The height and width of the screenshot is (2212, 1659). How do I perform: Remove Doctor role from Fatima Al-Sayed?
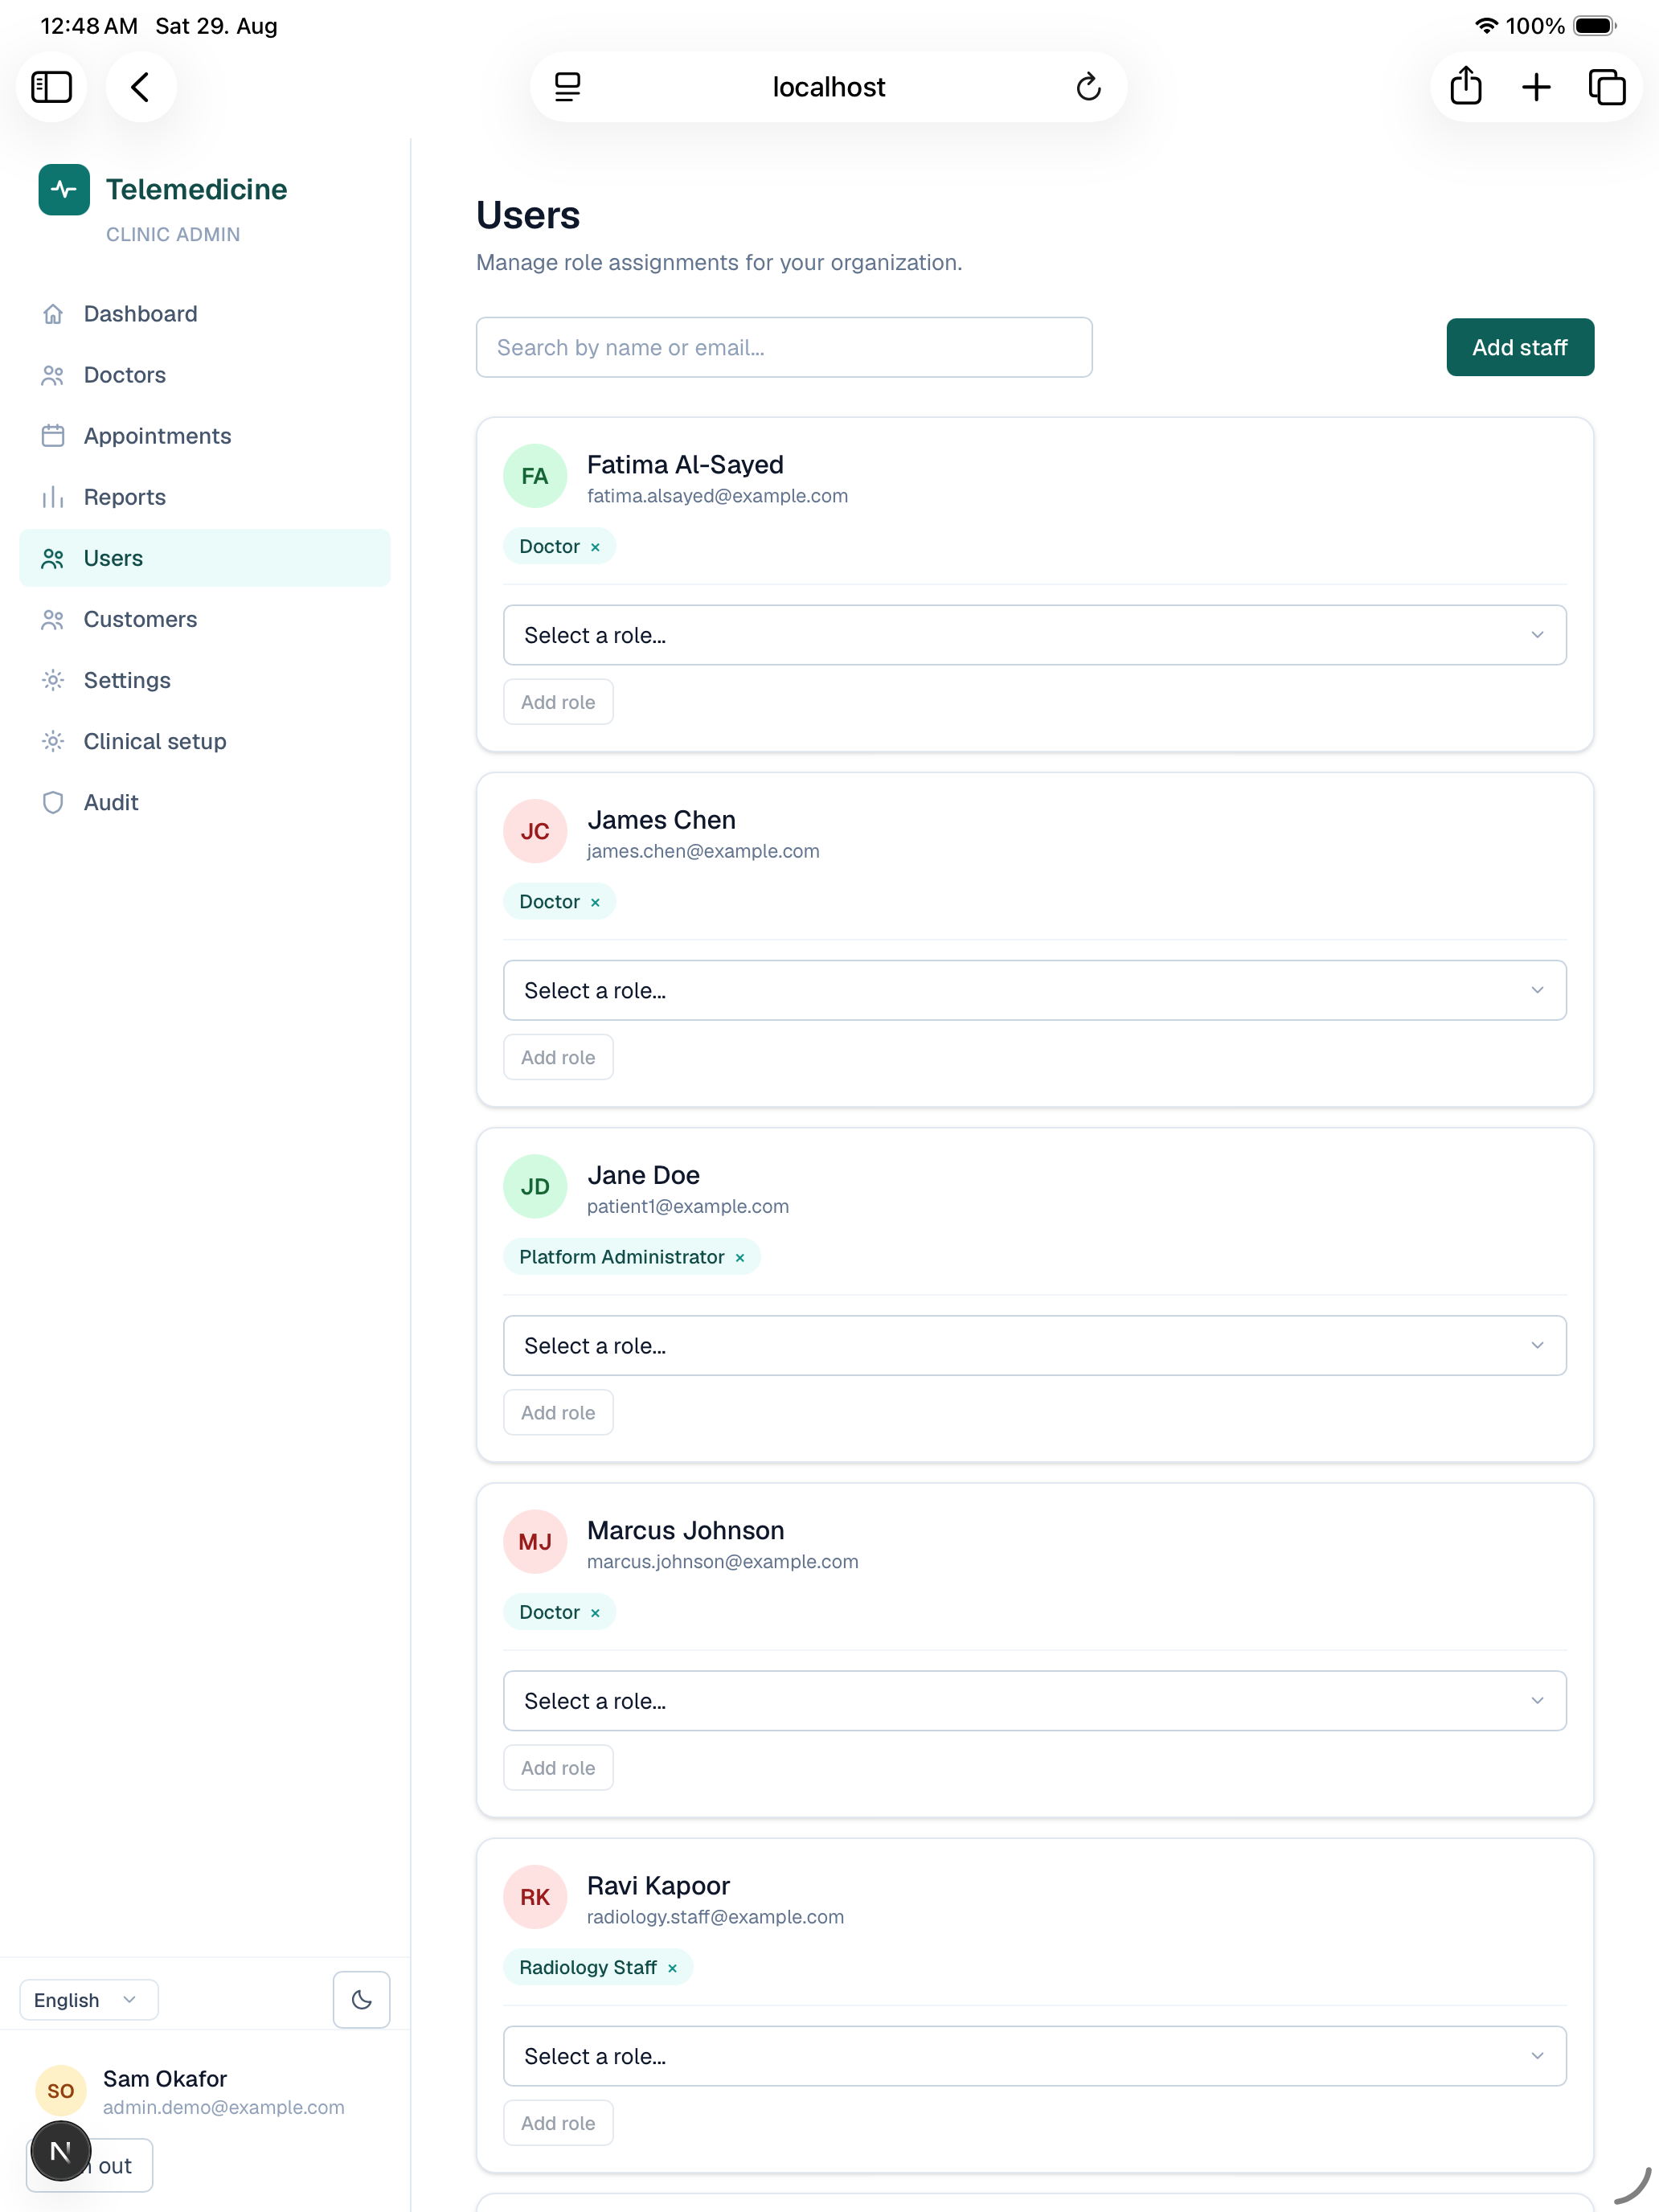pos(595,547)
